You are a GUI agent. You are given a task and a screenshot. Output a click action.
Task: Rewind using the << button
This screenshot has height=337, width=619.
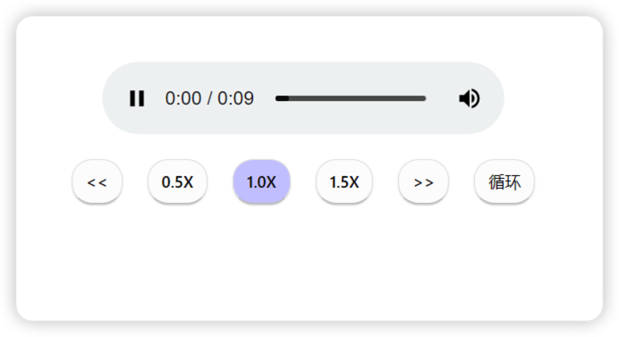(x=98, y=181)
